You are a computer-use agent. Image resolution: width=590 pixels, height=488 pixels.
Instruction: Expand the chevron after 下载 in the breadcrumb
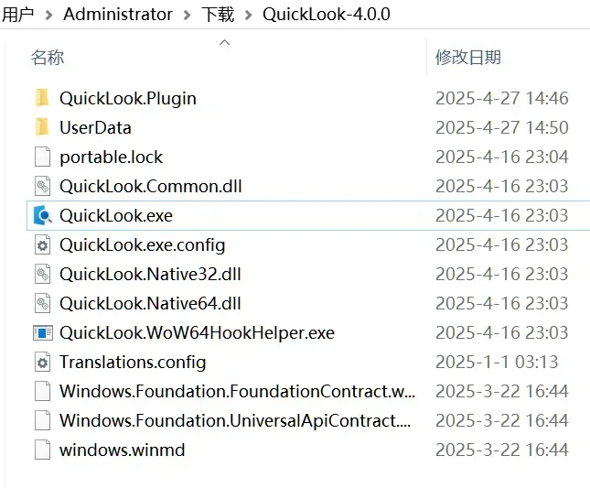[248, 15]
